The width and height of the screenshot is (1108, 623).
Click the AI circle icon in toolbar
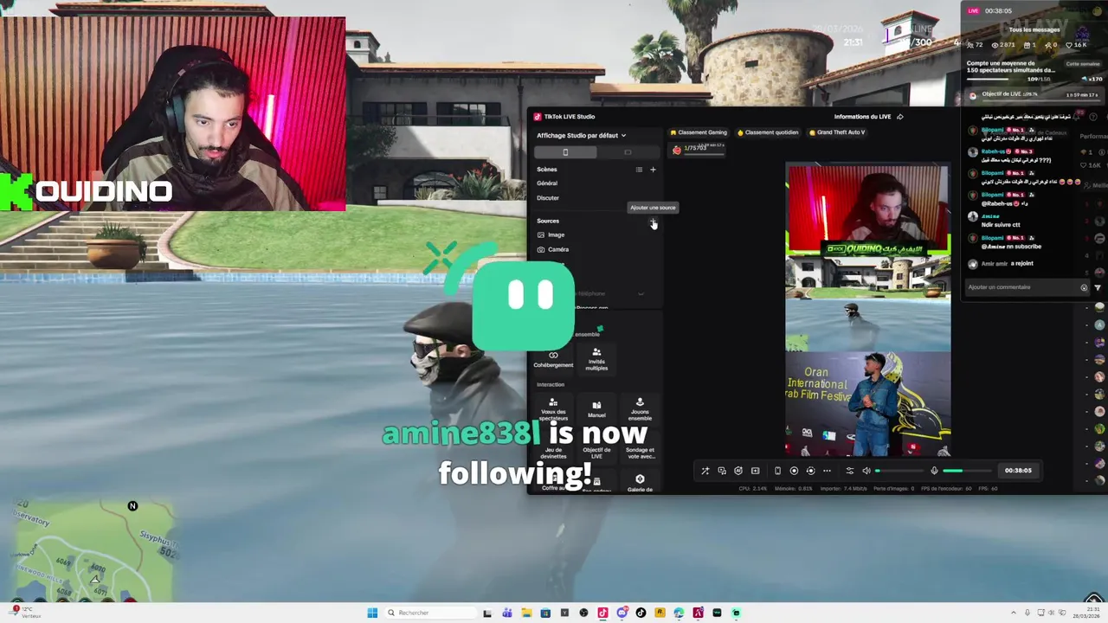point(738,471)
